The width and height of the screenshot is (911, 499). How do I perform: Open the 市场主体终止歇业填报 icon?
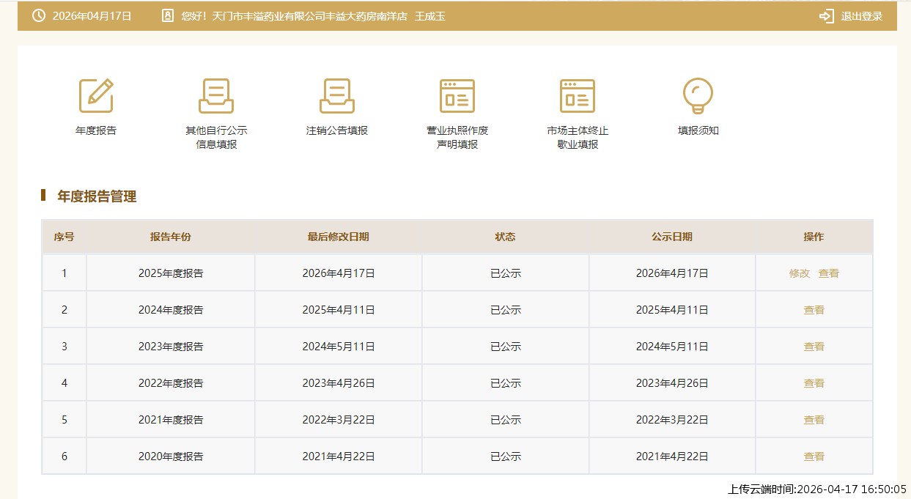click(x=578, y=96)
